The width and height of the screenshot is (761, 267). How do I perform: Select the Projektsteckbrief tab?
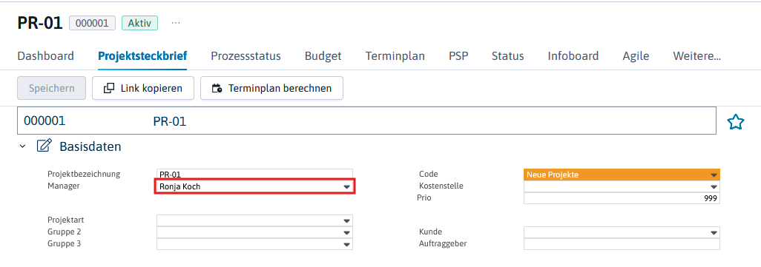(142, 56)
